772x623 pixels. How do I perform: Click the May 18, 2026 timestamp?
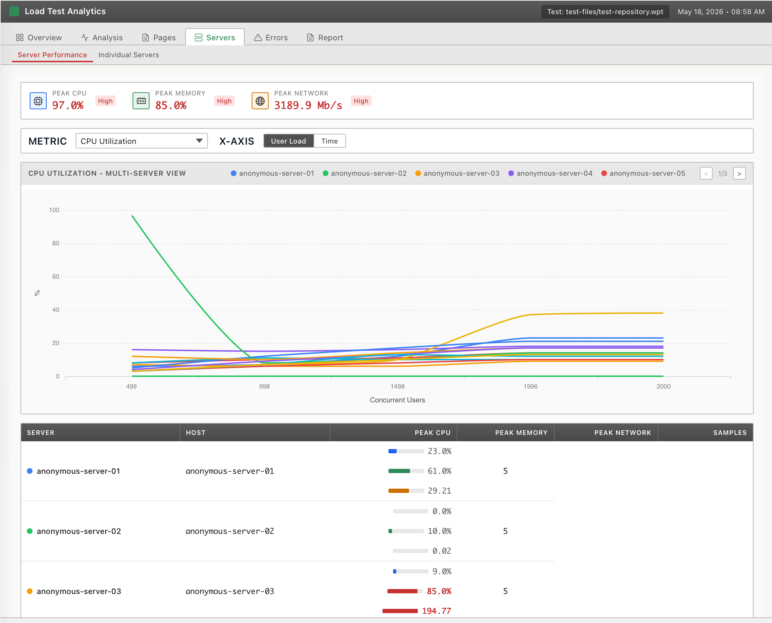pyautogui.click(x=721, y=11)
